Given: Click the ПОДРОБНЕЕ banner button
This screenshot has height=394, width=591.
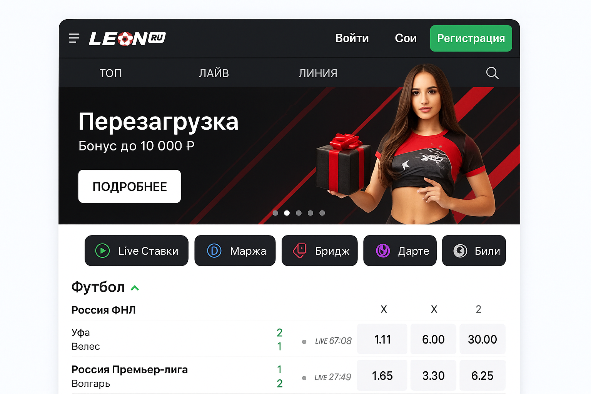Looking at the screenshot, I should click(130, 186).
